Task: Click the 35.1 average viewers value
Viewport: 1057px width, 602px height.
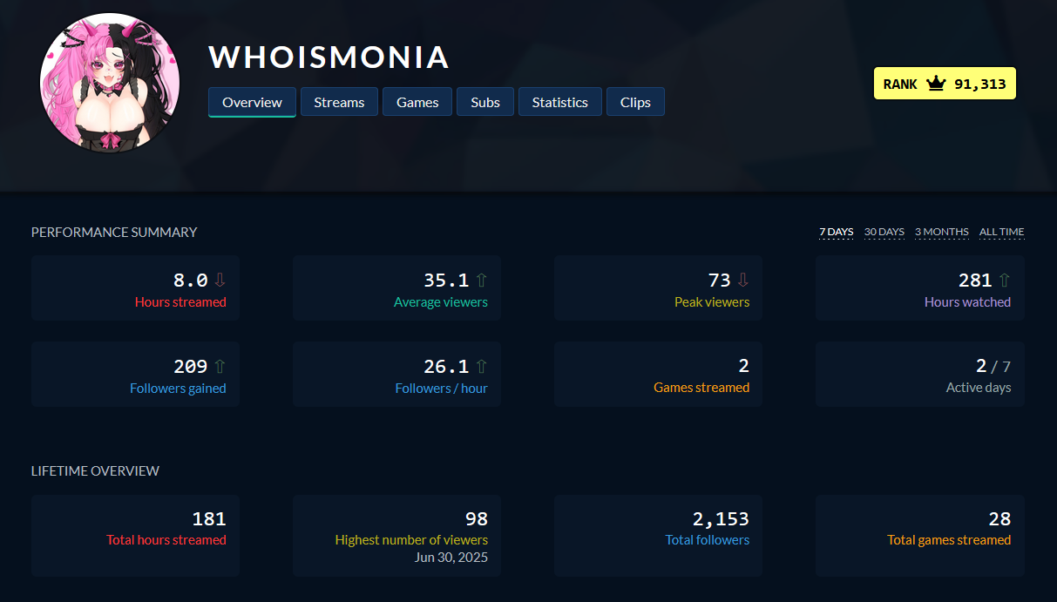Action: point(446,281)
